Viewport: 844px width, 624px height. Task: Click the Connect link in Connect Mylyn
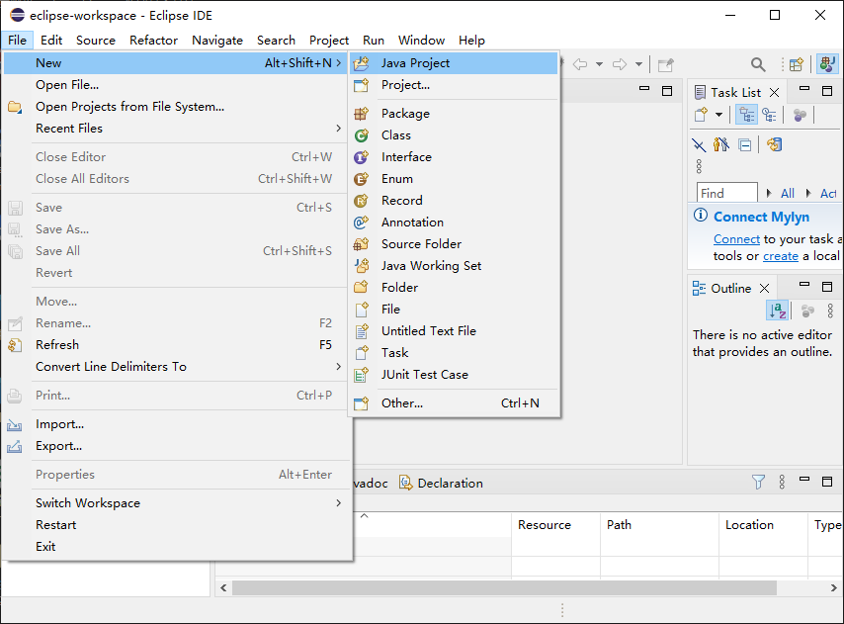click(736, 239)
